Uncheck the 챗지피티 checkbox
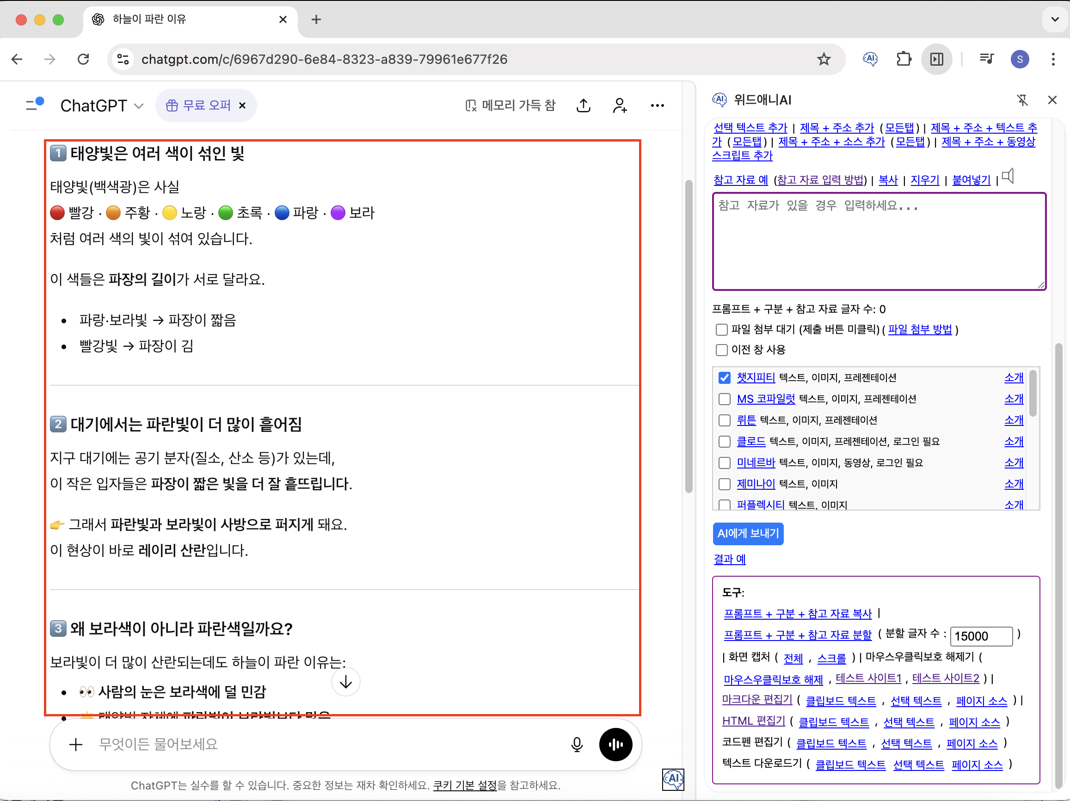 pos(724,378)
